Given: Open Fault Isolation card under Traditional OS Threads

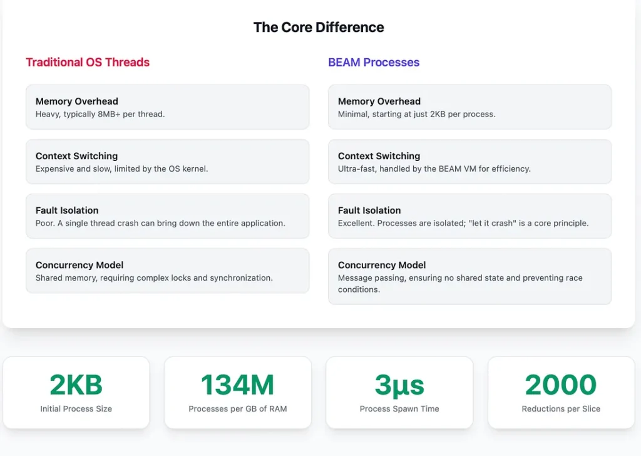Looking at the screenshot, I should 167,216.
